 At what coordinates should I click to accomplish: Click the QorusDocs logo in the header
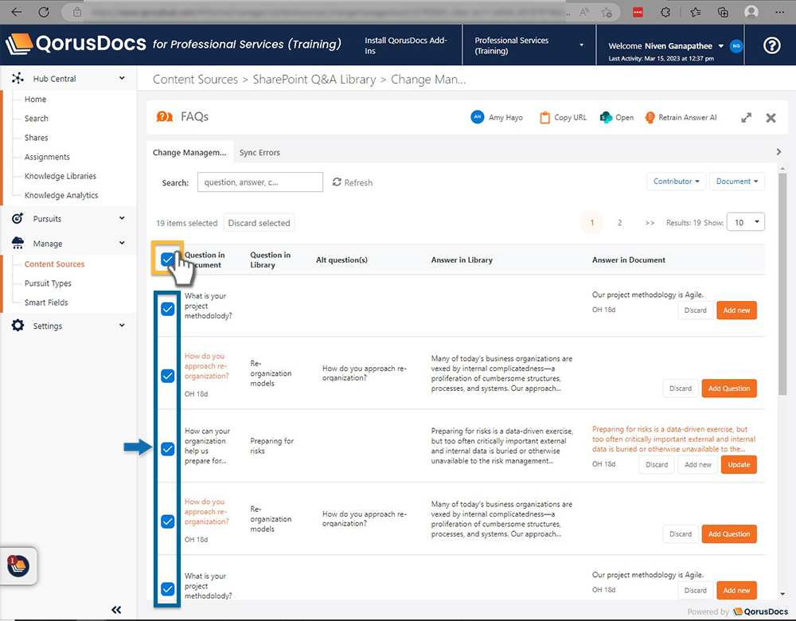[76, 44]
